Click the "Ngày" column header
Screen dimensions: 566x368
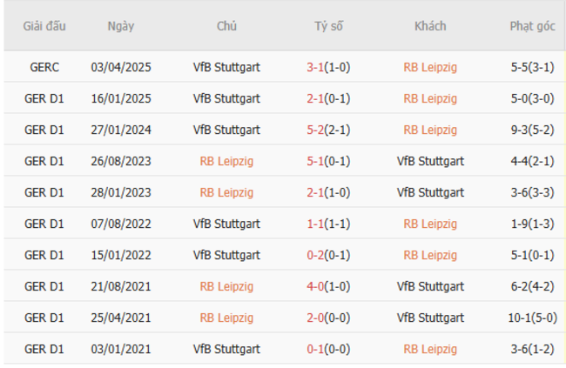click(x=121, y=26)
